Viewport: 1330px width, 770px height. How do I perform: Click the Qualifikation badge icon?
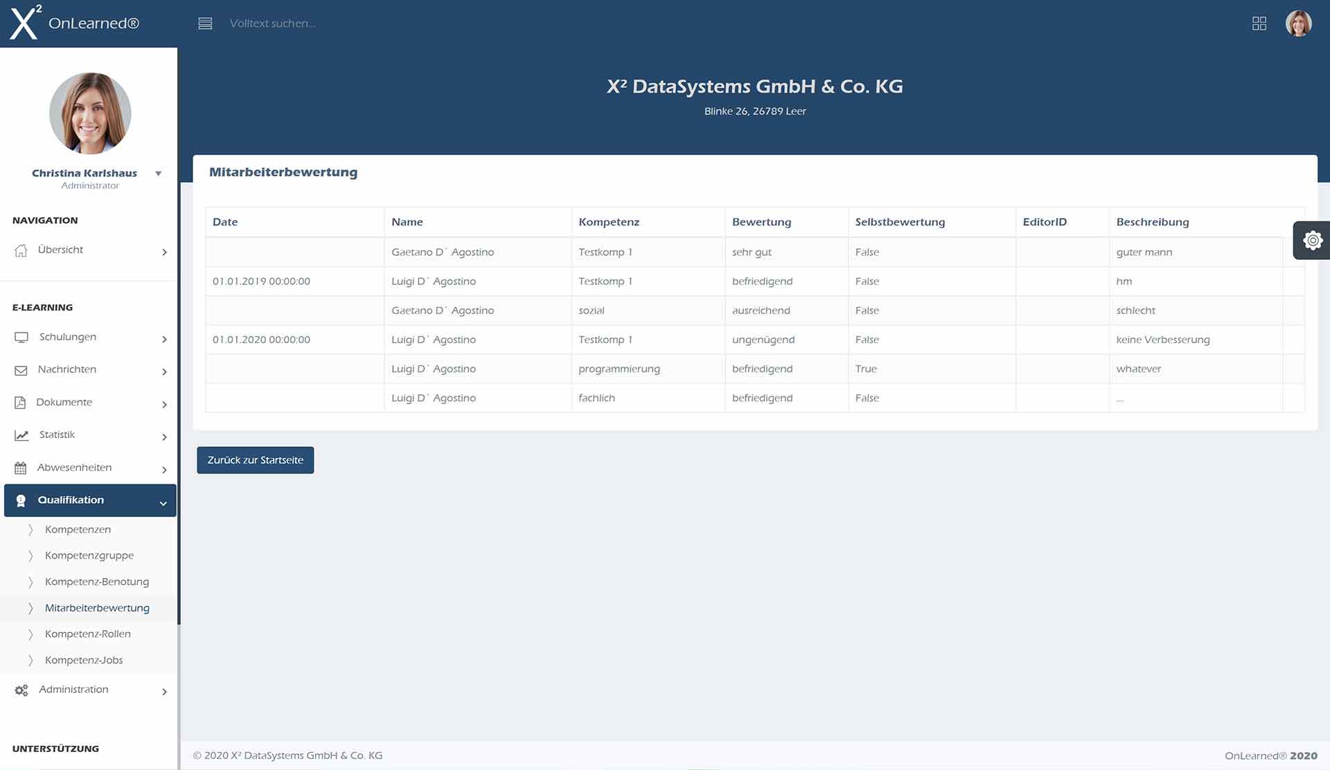point(21,500)
